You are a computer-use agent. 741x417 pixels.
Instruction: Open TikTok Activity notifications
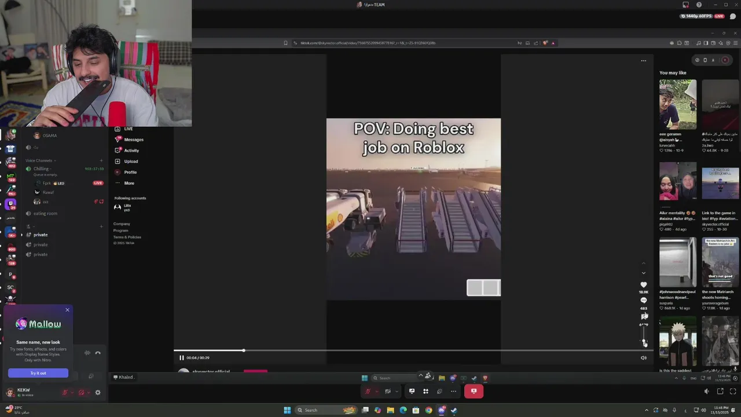pyautogui.click(x=127, y=151)
